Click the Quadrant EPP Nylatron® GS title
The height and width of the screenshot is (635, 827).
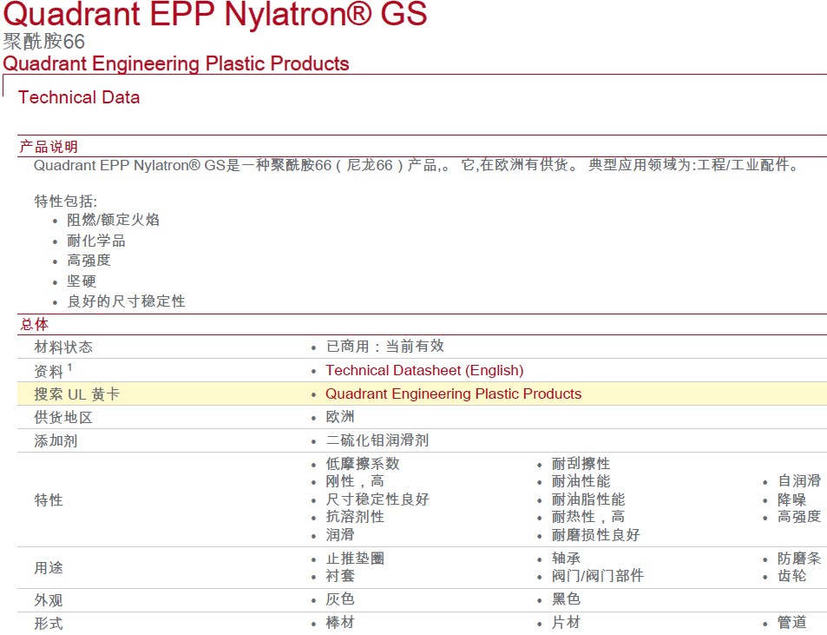click(x=215, y=16)
